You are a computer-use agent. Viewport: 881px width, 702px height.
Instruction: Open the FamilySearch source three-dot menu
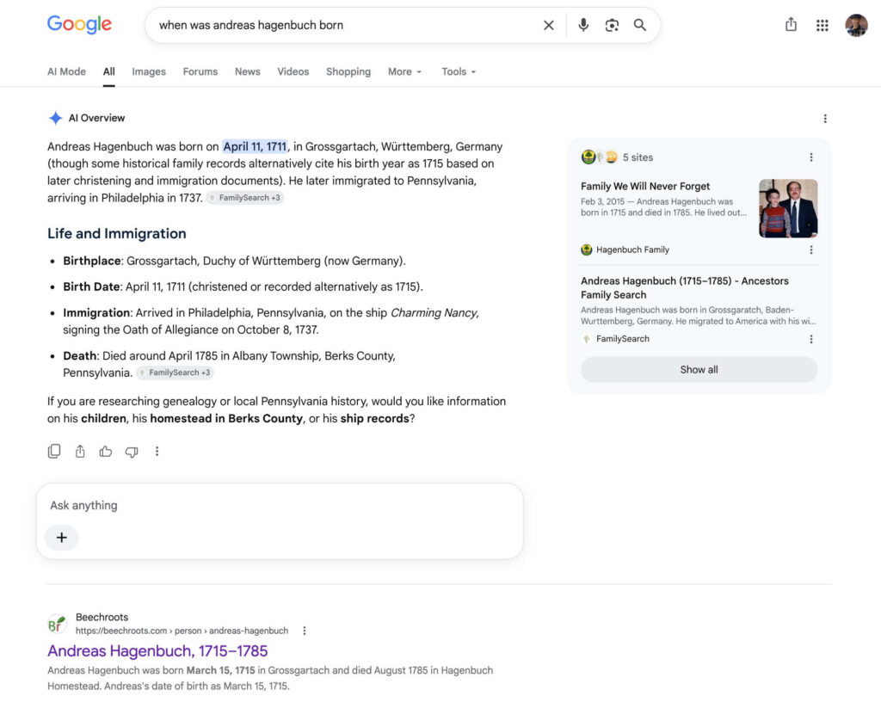click(810, 339)
